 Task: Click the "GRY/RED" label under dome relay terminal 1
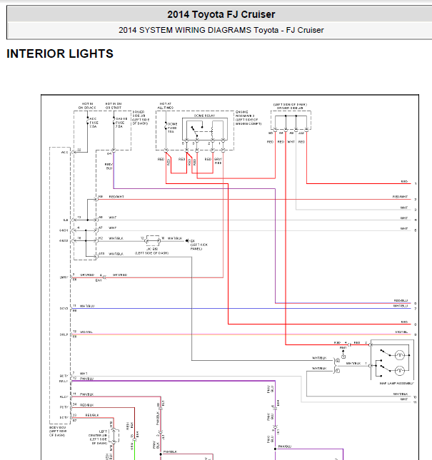(218, 160)
